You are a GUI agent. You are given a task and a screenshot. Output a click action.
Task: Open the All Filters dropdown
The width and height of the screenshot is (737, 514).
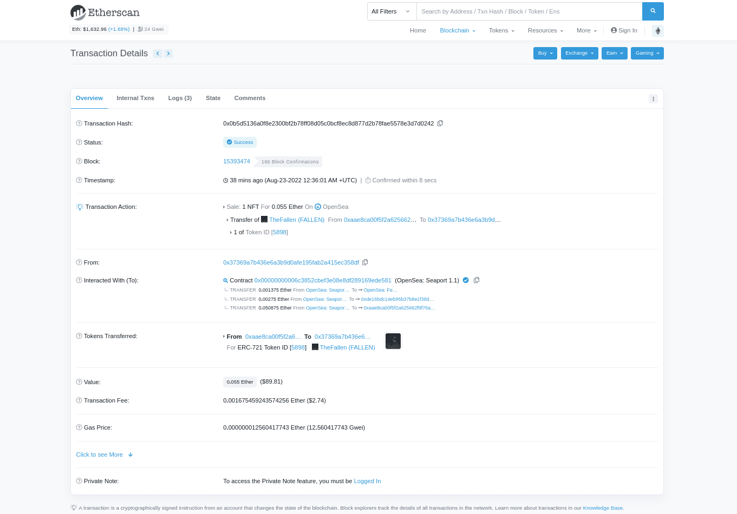(392, 11)
